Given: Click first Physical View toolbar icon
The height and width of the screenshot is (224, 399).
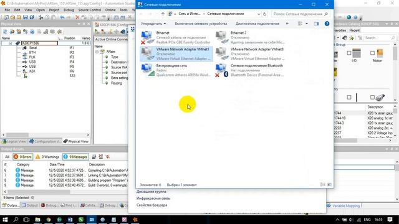Looking at the screenshot, I should 5,32.
